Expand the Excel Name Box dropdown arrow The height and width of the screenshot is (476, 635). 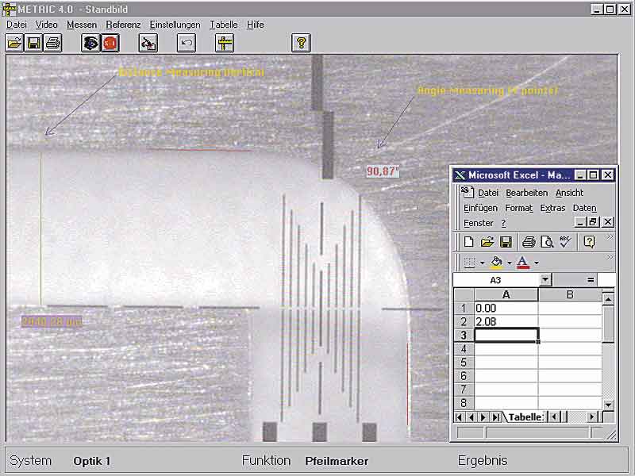point(545,280)
